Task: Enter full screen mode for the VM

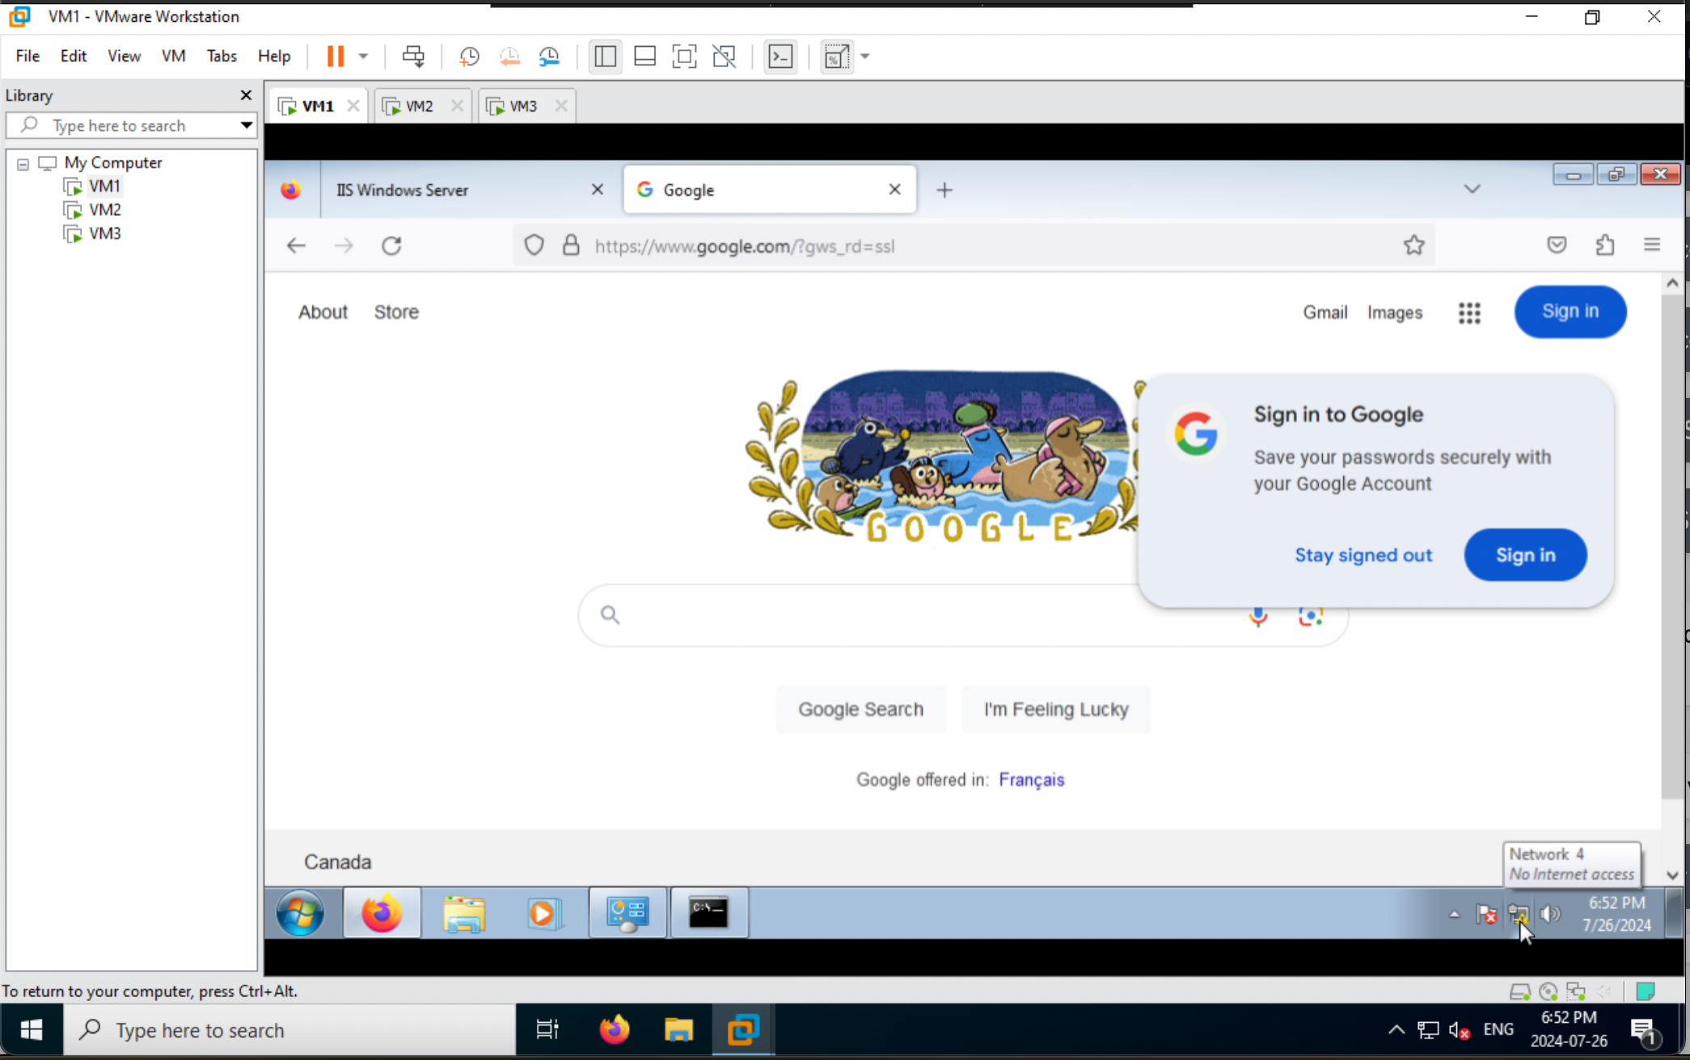Action: coord(684,56)
